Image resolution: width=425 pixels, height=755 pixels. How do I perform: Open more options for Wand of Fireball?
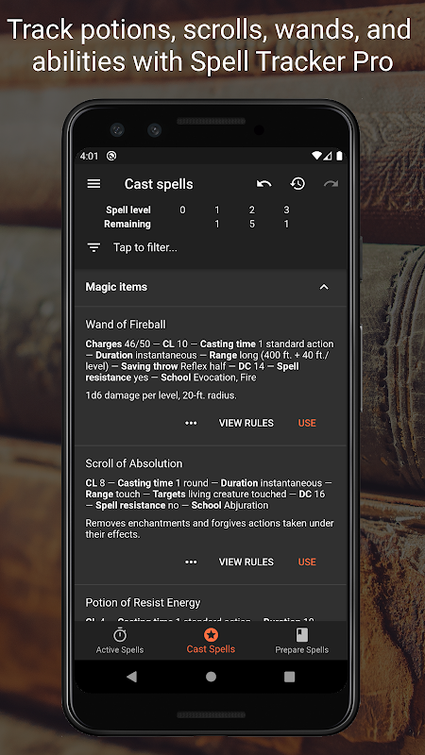191,423
